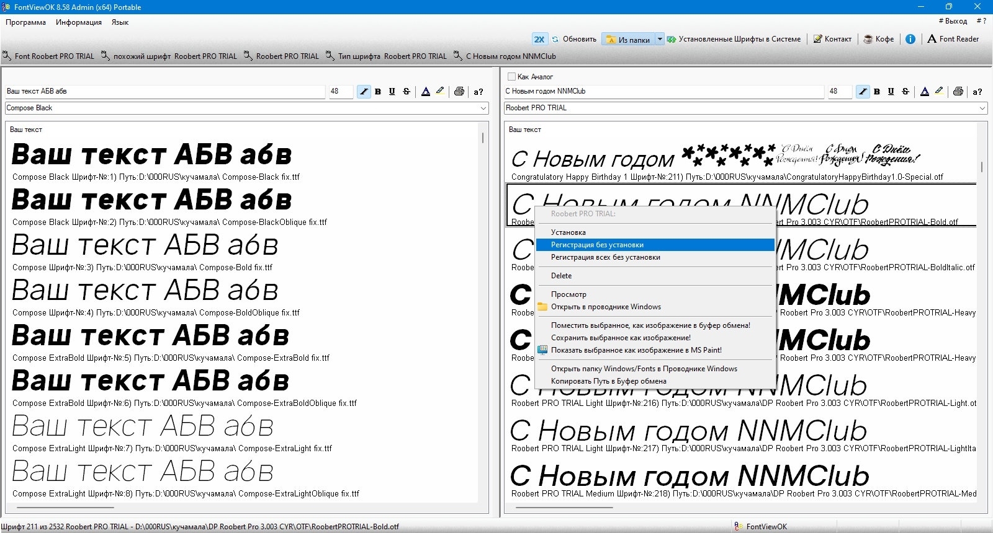This screenshot has height=533, width=993.
Task: Click highlighter background color icon in left panel
Action: click(x=440, y=91)
